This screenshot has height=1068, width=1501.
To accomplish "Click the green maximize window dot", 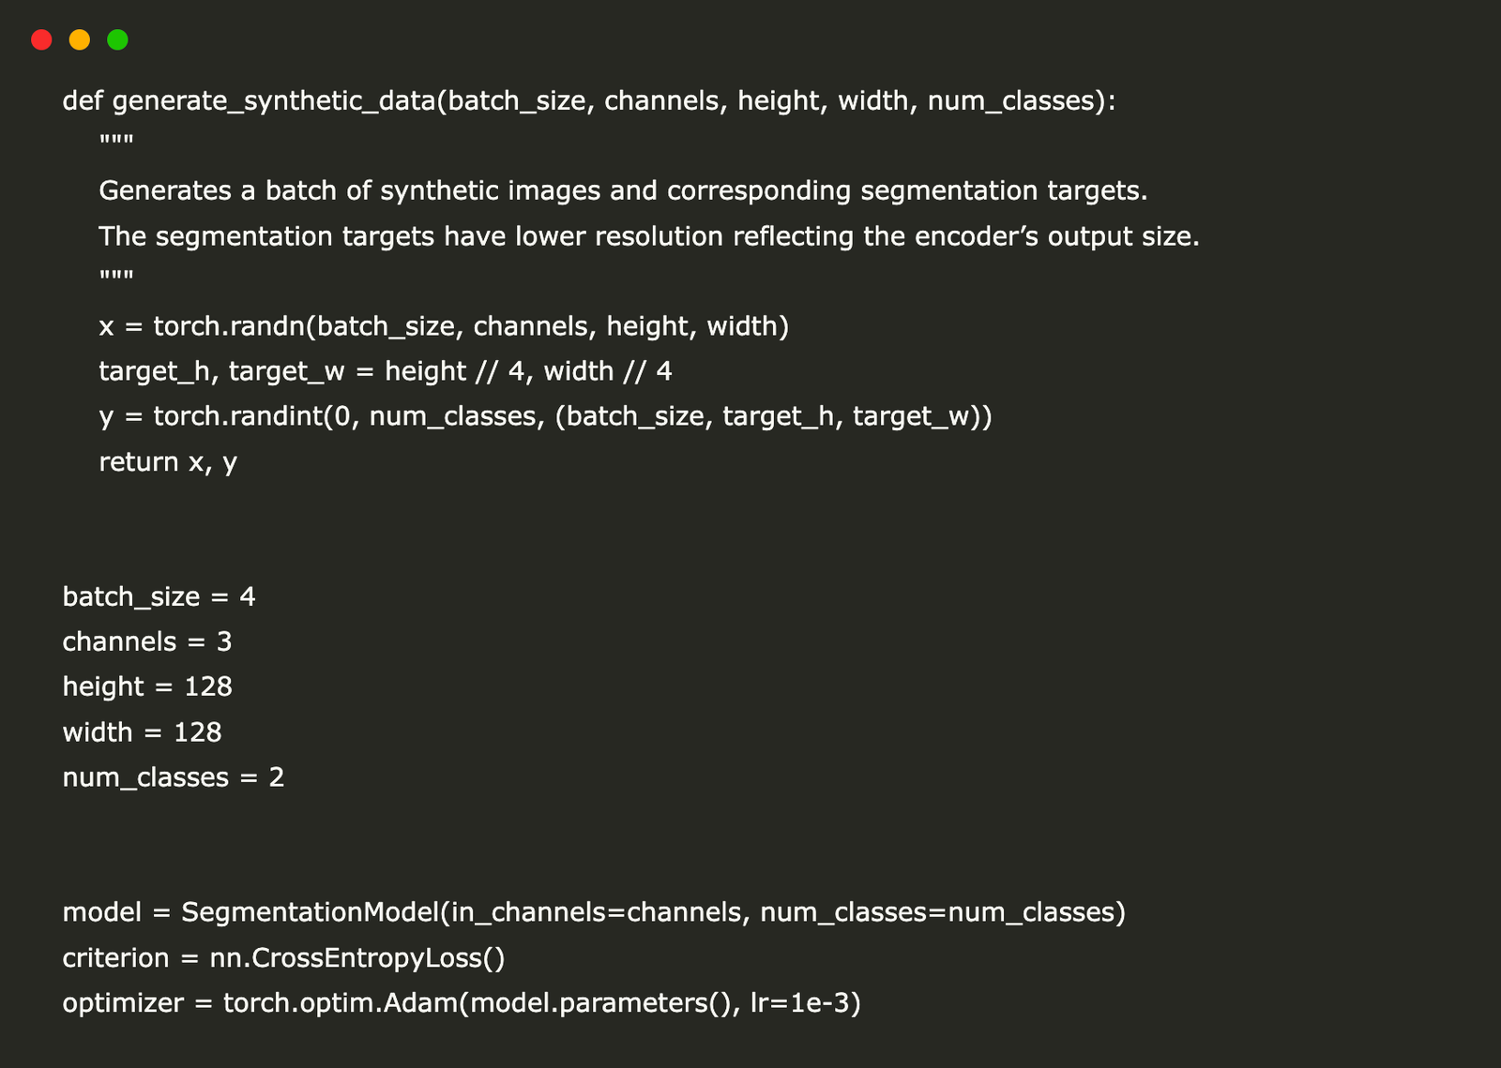I will (117, 39).
